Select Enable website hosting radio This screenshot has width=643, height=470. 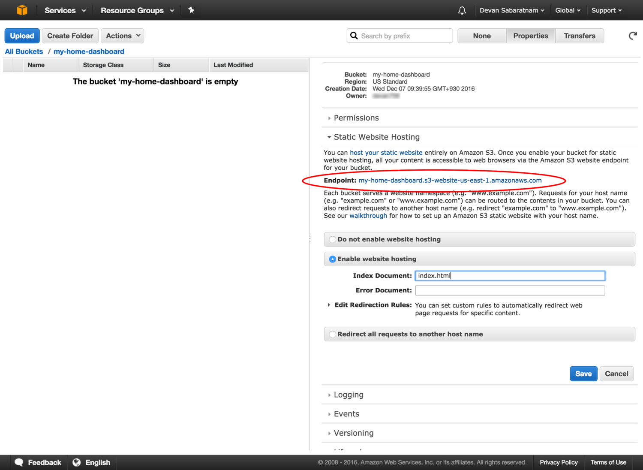point(332,259)
